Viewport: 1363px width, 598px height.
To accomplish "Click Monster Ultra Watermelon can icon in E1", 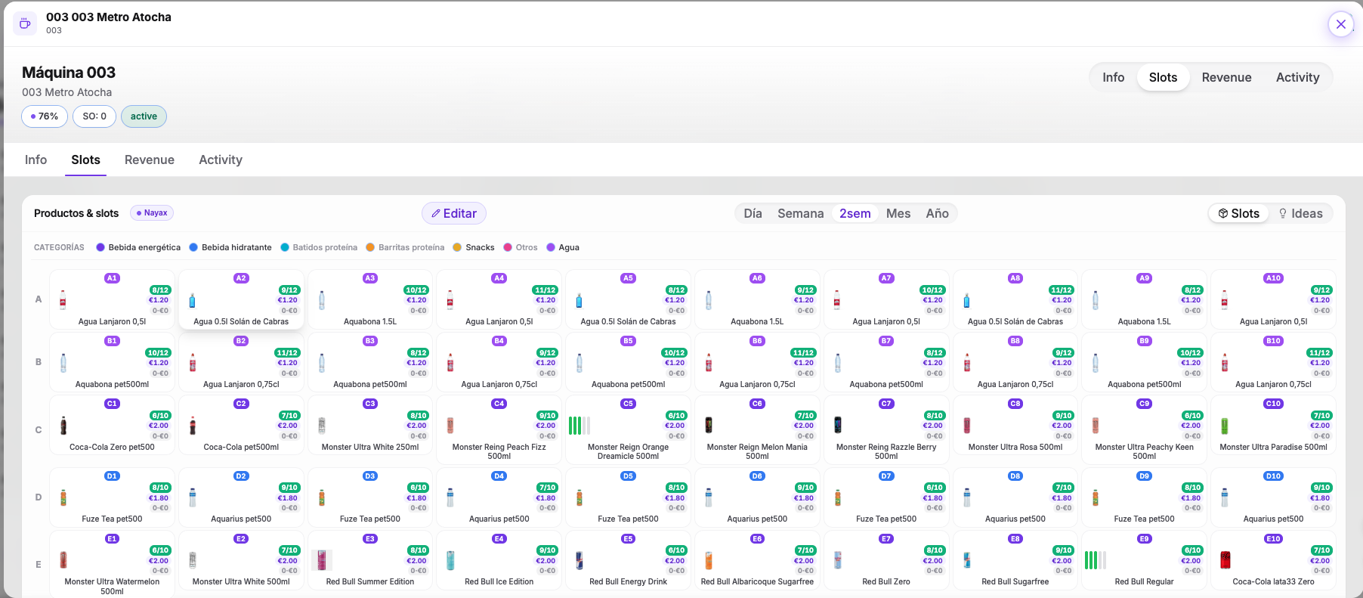I will pyautogui.click(x=63, y=560).
